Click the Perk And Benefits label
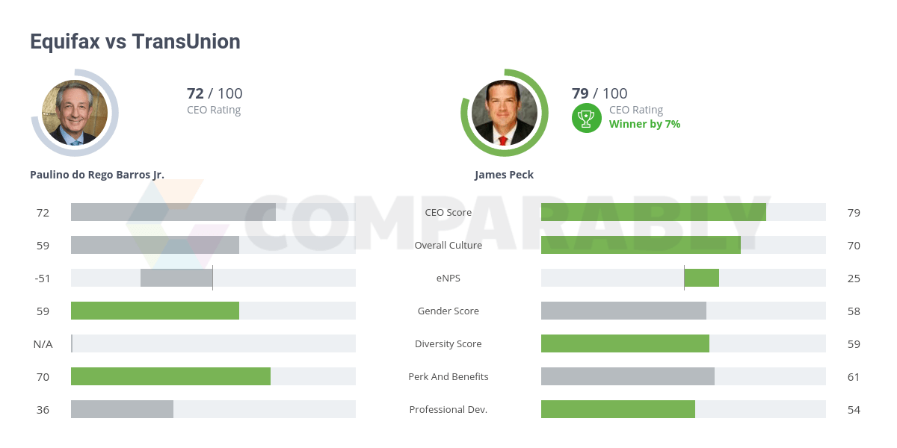 tap(448, 376)
